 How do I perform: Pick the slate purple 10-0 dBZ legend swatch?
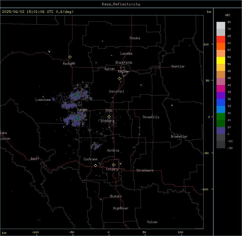click(x=221, y=131)
